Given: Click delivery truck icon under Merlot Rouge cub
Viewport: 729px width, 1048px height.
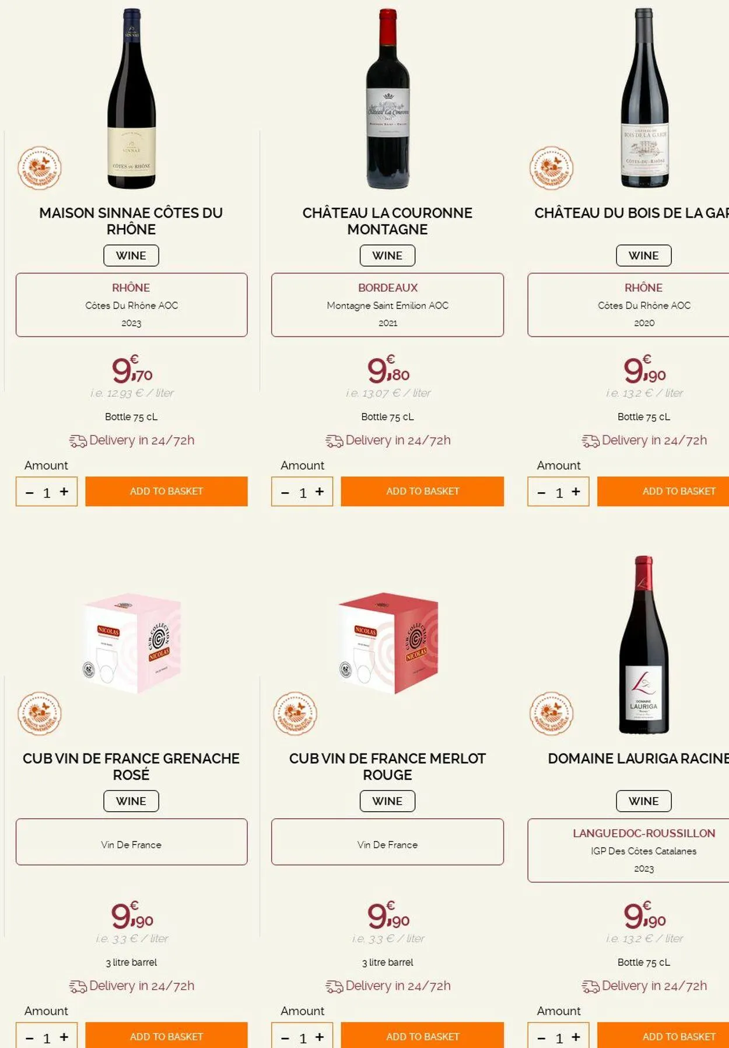Looking at the screenshot, I should pos(334,986).
